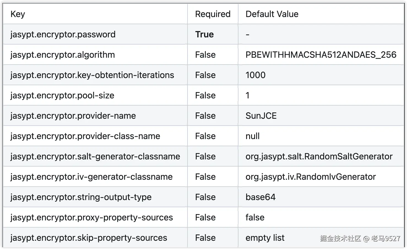This screenshot has width=407, height=249.
Task: Select the salt-generator-classname key
Action: [x=95, y=156]
